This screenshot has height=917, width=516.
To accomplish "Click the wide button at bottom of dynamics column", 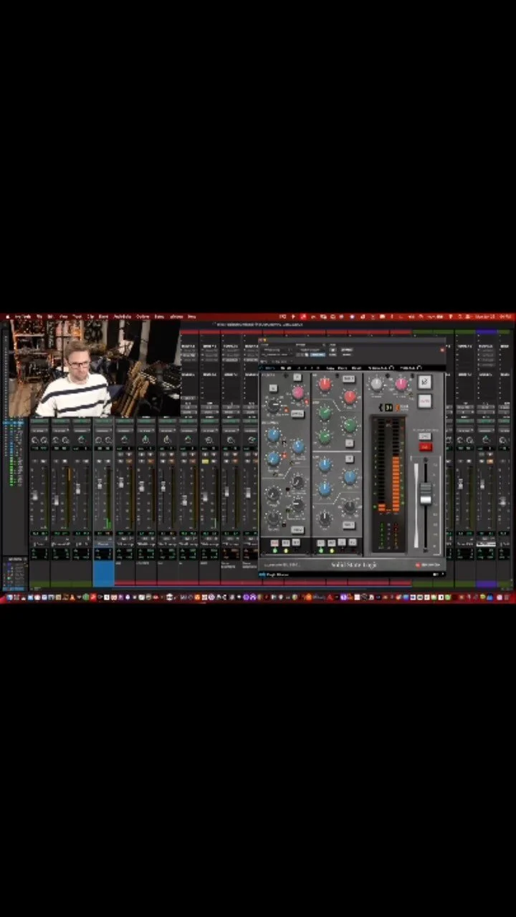I will pyautogui.click(x=297, y=529).
